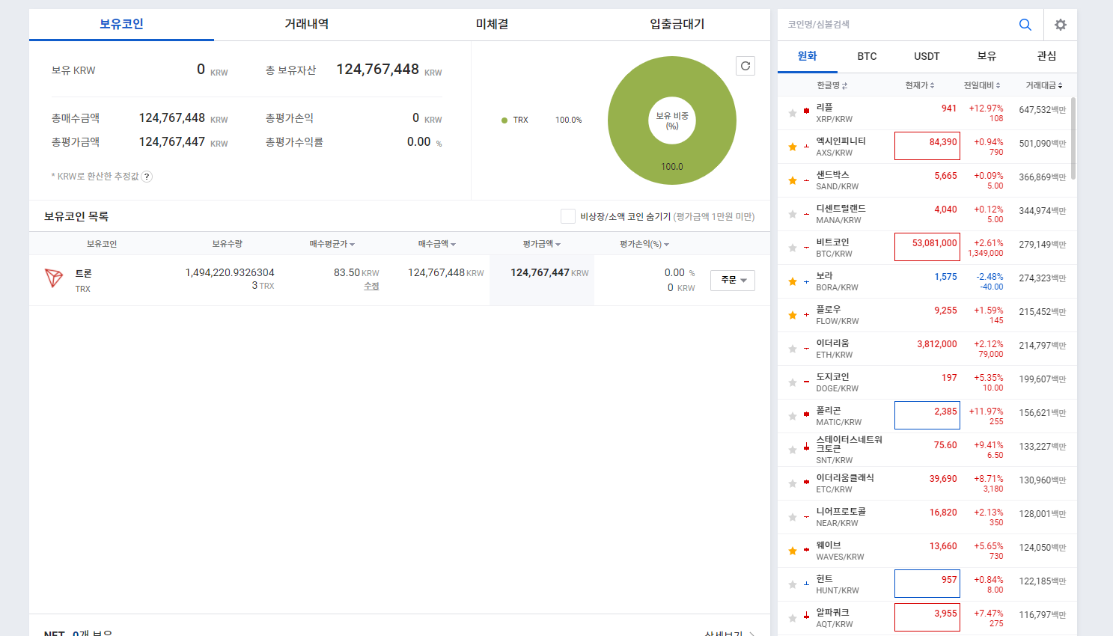Screen dimensions: 1113x636
Task: Click the TRX coin logo icon
Action: [x=54, y=278]
